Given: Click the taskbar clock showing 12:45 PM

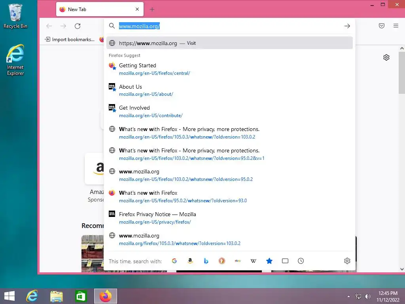Looking at the screenshot, I should (388, 296).
